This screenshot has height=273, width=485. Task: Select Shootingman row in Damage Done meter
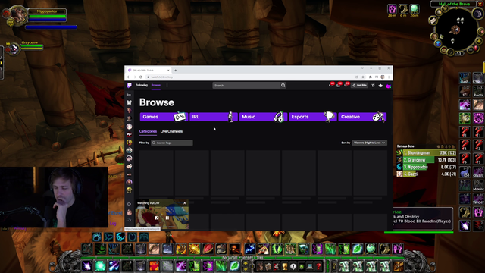pyautogui.click(x=427, y=153)
